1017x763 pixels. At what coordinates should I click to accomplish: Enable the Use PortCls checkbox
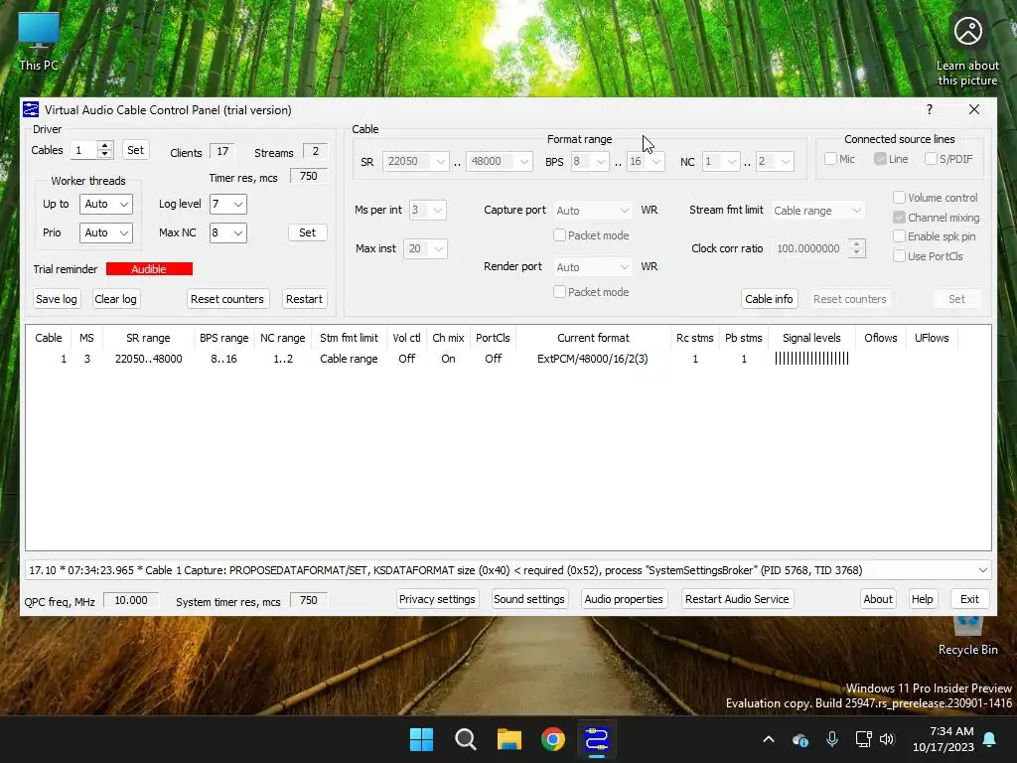pyautogui.click(x=899, y=256)
